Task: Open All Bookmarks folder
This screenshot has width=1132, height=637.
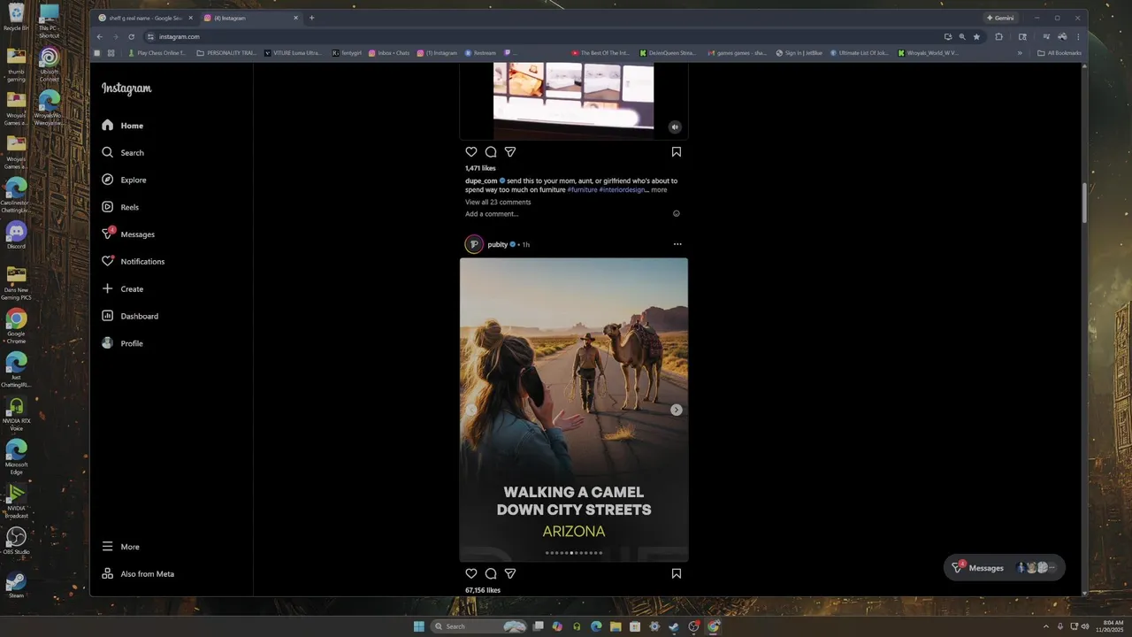Action: coord(1059,53)
